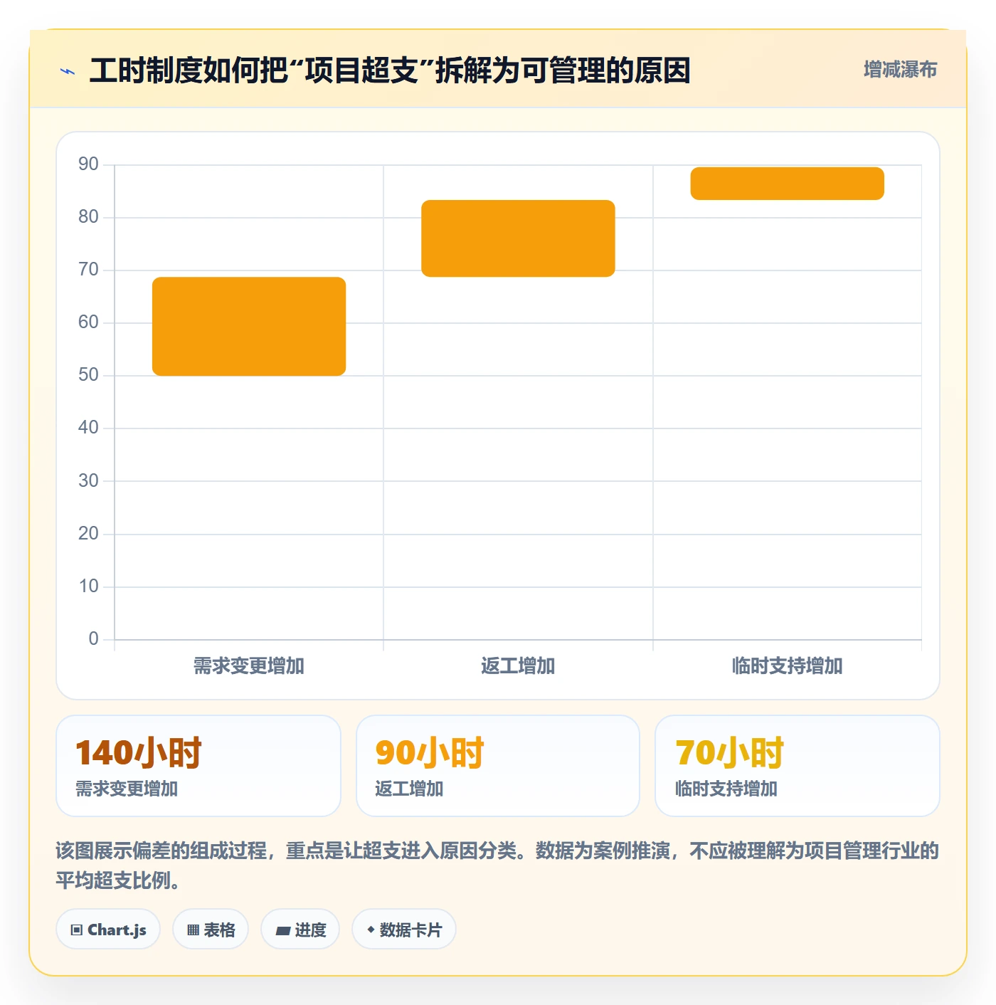Image resolution: width=996 pixels, height=1005 pixels.
Task: Select the 表格 tag
Action: coord(211,930)
